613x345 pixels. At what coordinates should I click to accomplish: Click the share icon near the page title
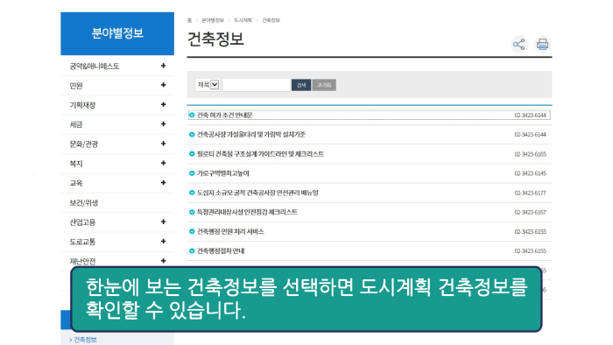pyautogui.click(x=518, y=44)
